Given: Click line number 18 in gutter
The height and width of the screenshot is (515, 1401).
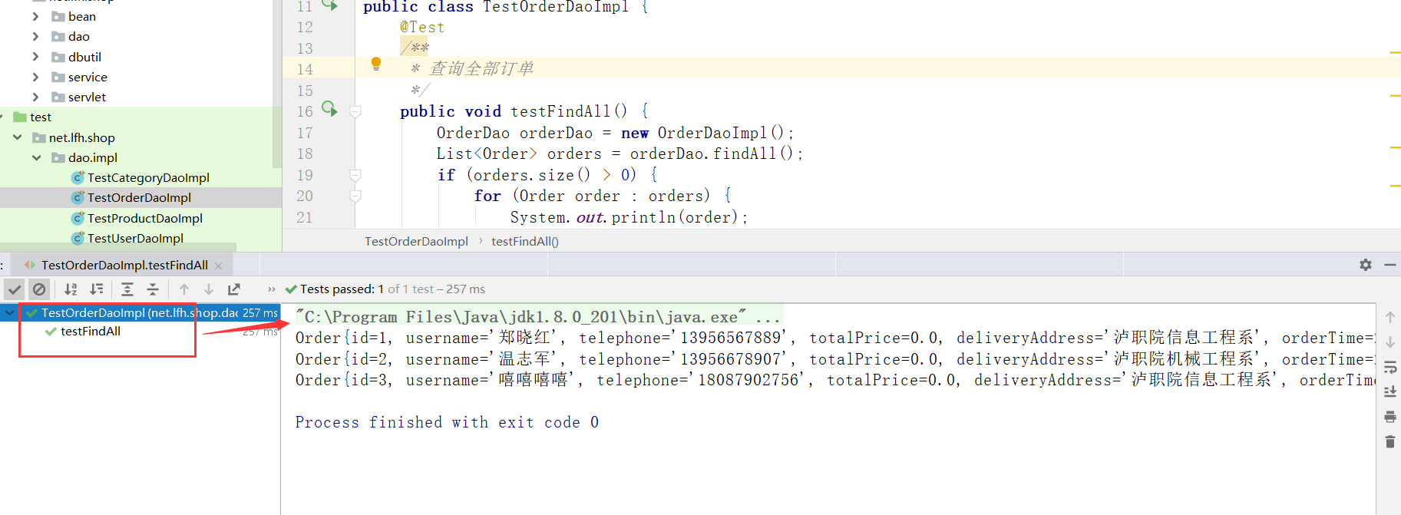Looking at the screenshot, I should pyautogui.click(x=305, y=154).
